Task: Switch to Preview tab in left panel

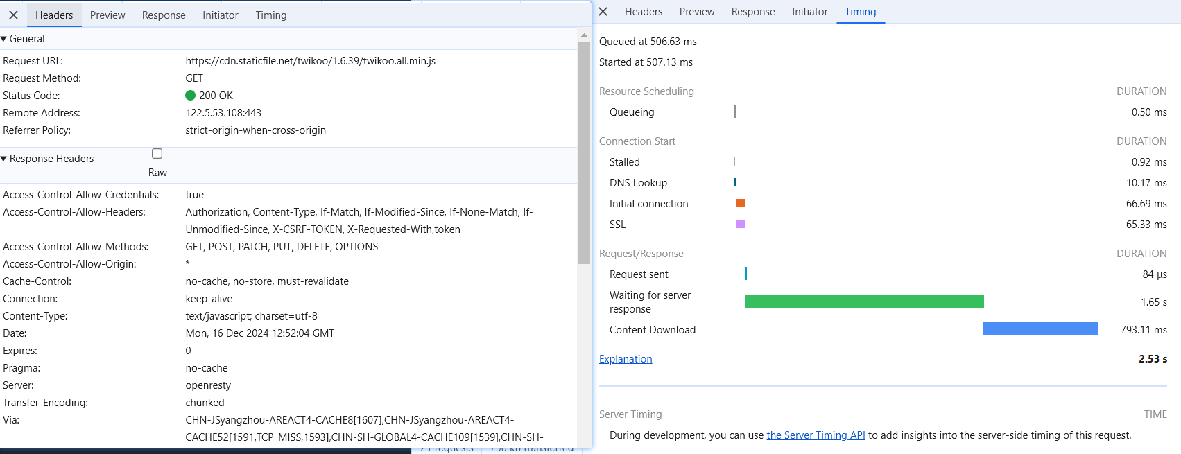Action: (107, 15)
